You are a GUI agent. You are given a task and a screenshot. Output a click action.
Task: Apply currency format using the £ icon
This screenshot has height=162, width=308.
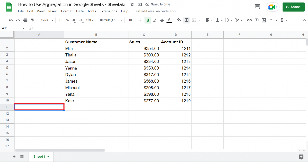(x=60, y=20)
